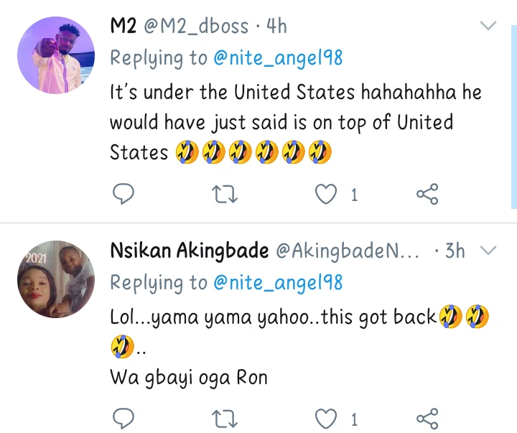517x433 pixels.
Task: Open Nsikan Akingbade's profile picture
Action: click(x=55, y=279)
